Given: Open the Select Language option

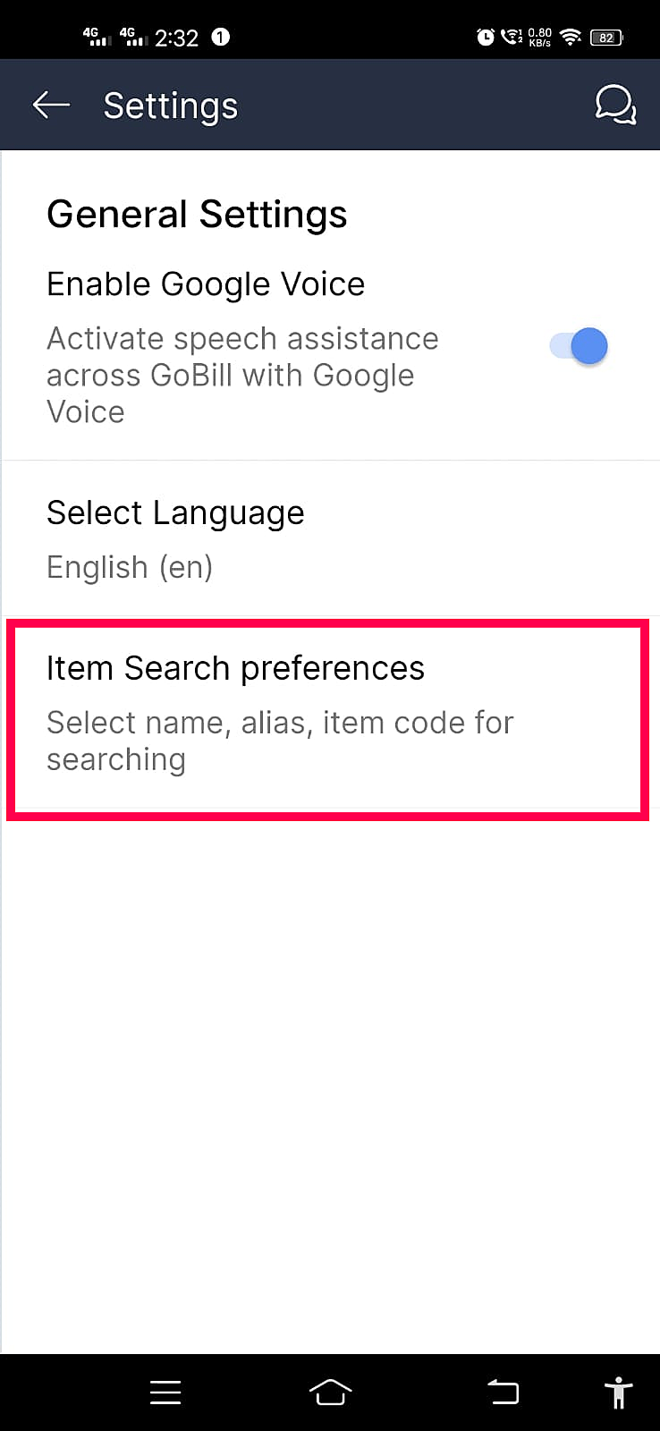Looking at the screenshot, I should point(175,513).
